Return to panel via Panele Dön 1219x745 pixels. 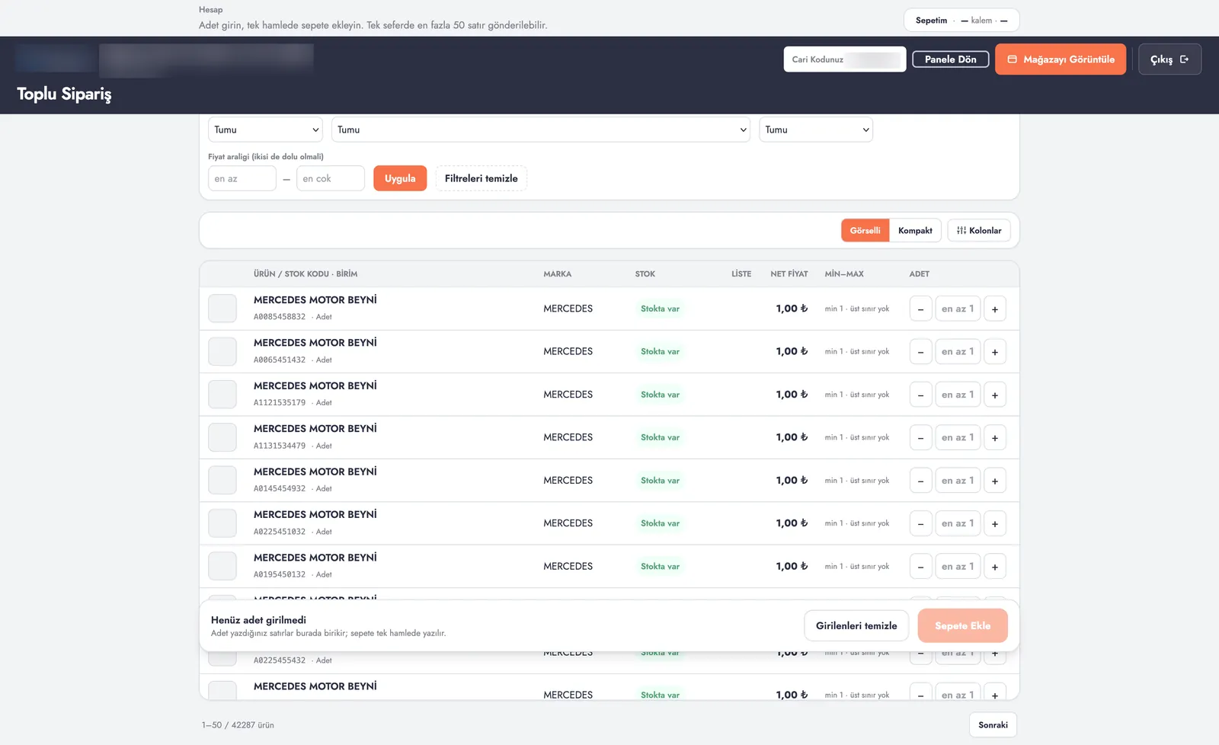tap(950, 59)
